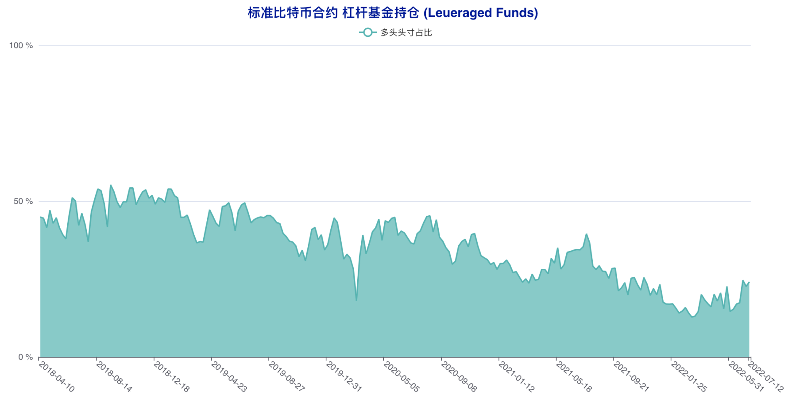Toggle the 多头头寸占比 legend series marker
The image size is (796, 403).
click(367, 32)
